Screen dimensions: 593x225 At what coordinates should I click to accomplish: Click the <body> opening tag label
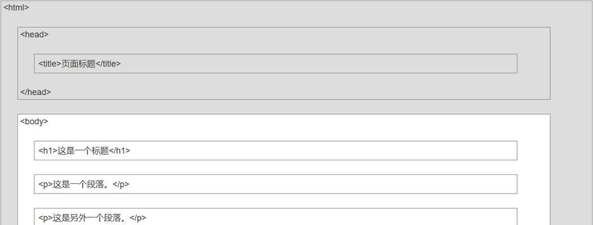[34, 121]
